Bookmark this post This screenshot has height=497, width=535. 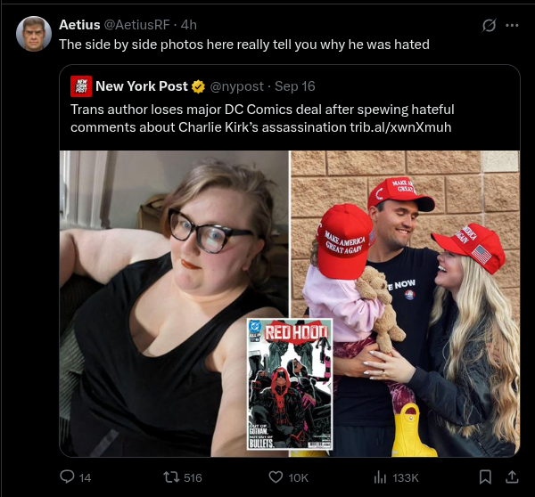(485, 477)
